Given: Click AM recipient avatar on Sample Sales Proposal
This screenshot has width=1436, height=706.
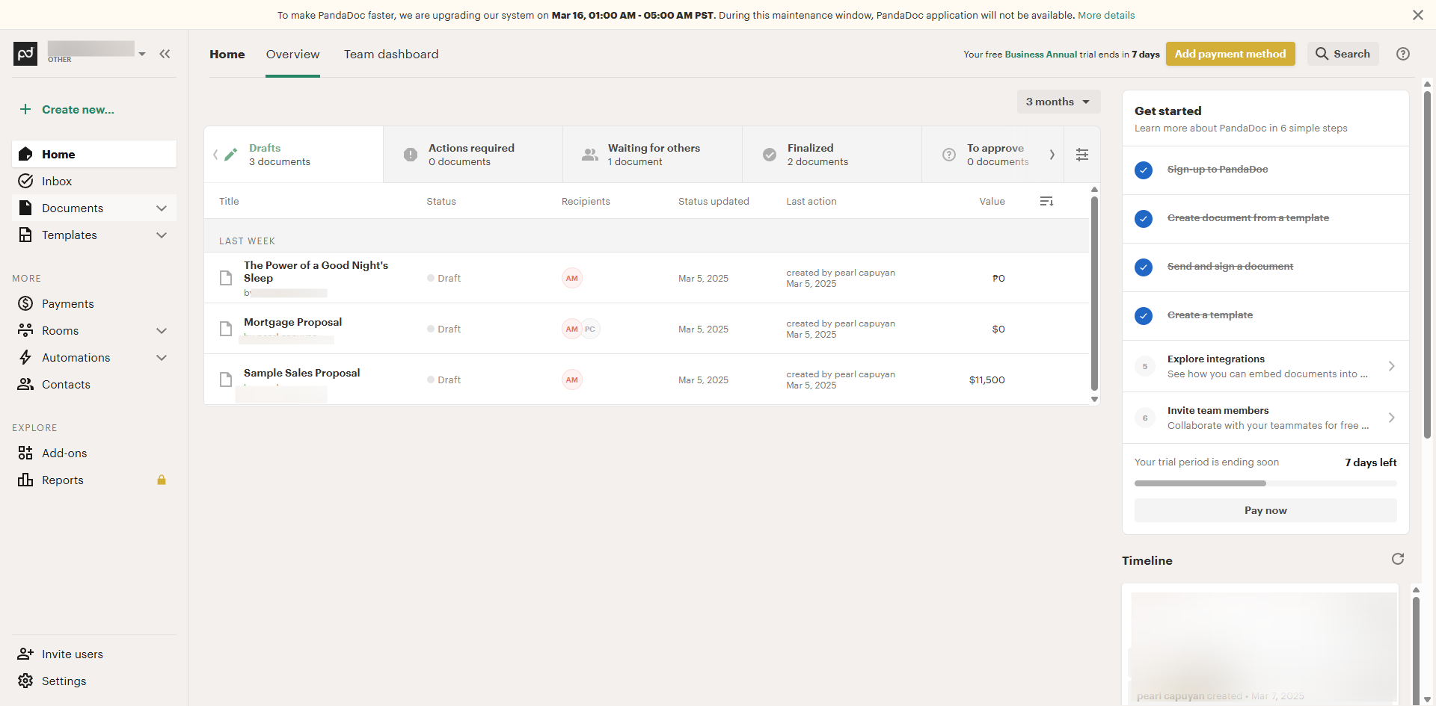Looking at the screenshot, I should point(572,380).
